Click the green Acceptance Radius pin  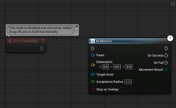[x=93, y=82]
